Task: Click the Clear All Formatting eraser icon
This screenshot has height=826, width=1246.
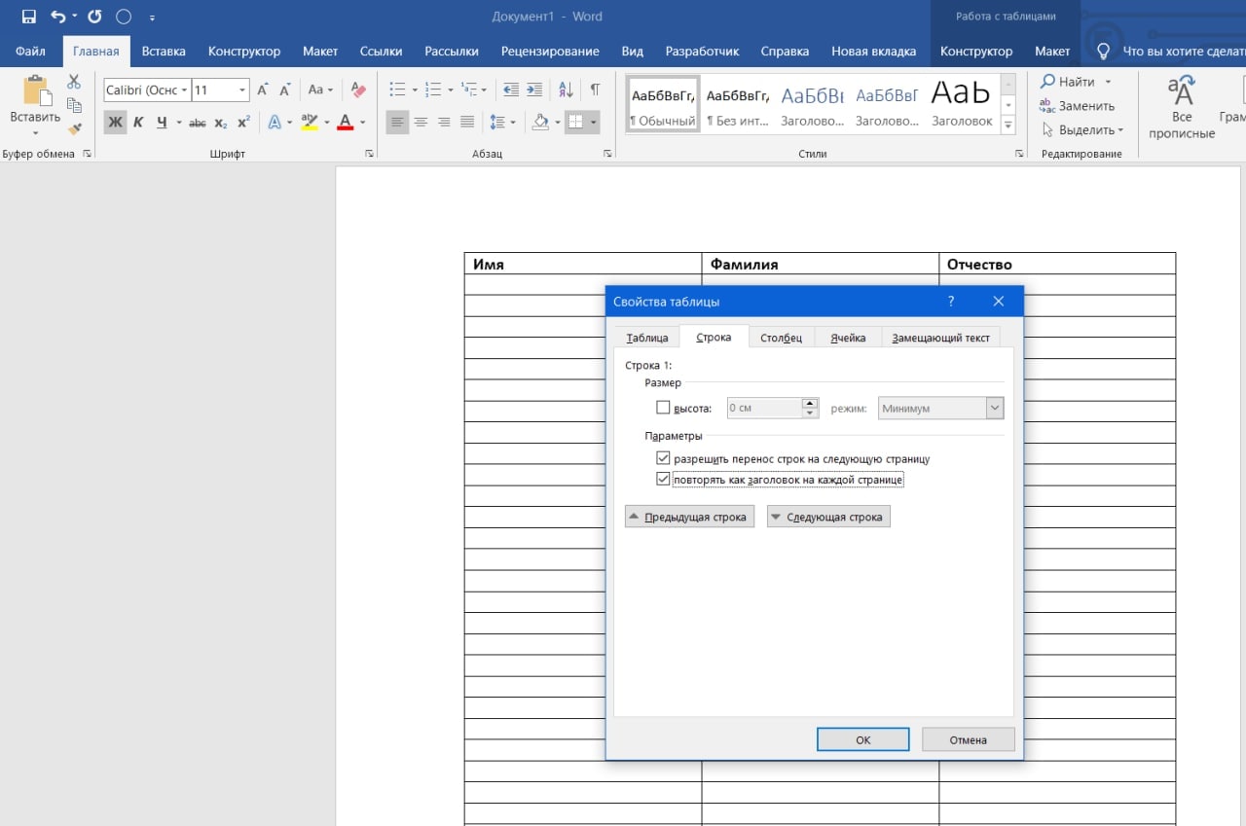Action: 357,90
